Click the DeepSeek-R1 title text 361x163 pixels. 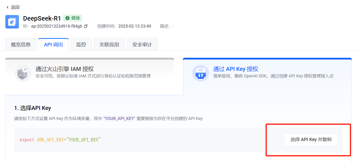click(42, 18)
